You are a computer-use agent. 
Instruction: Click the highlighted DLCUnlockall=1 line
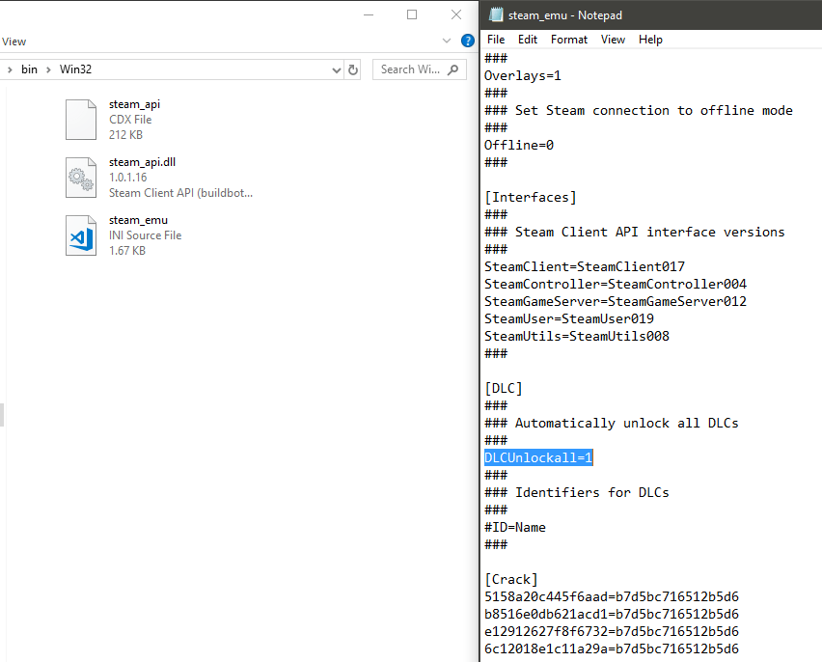tap(538, 458)
